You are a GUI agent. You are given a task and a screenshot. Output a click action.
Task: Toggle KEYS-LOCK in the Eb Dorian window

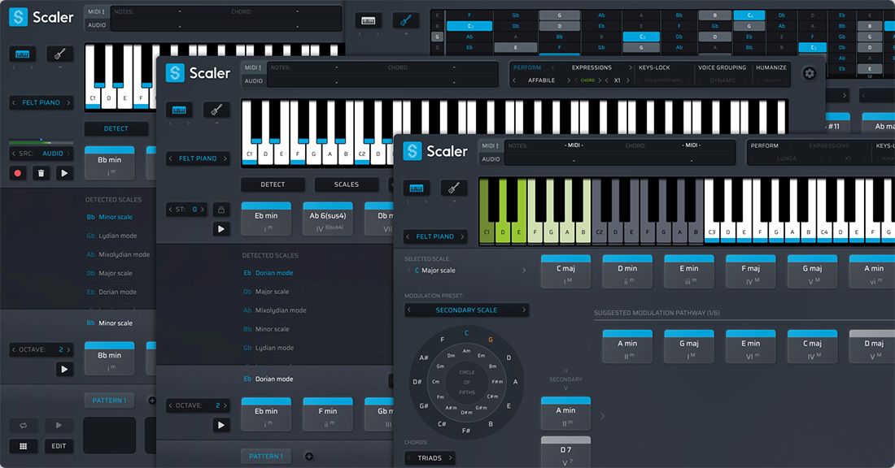(x=654, y=67)
